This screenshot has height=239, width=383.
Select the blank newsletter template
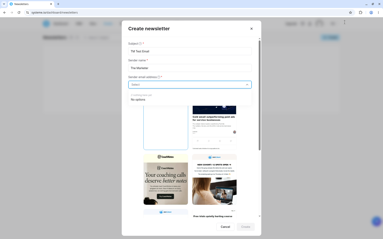tap(166, 128)
